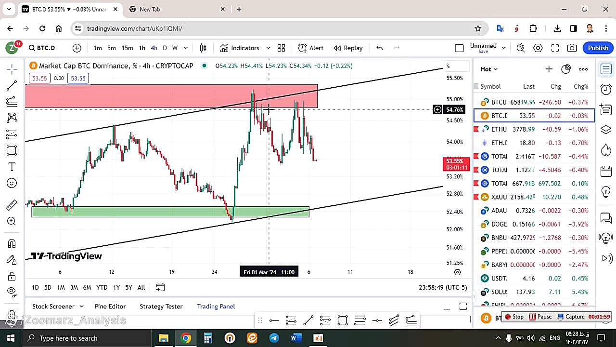Enter fullscreen mode
Viewport: 616px width, 347px height.
click(x=555, y=48)
